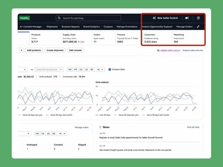Image resolution: width=223 pixels, height=167 pixels.
Task: Open the megaphone announcements icon
Action: 187,18
